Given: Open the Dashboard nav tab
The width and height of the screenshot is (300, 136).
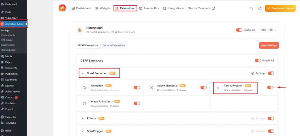Looking at the screenshot, I should tap(81, 8).
